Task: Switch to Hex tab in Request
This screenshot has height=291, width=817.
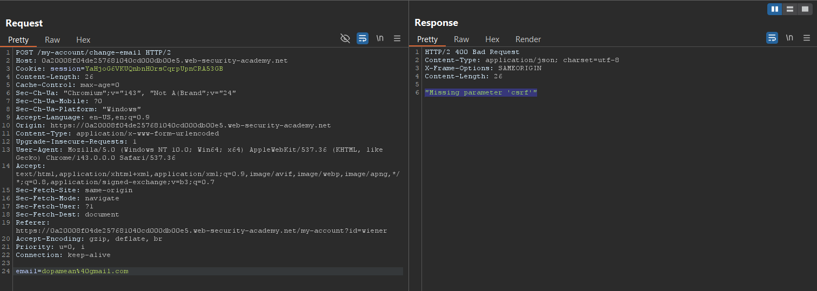Action: (x=83, y=39)
